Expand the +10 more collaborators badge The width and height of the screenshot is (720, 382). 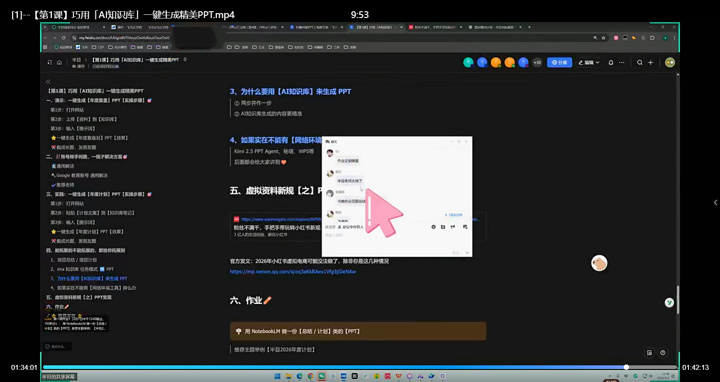pyautogui.click(x=537, y=63)
